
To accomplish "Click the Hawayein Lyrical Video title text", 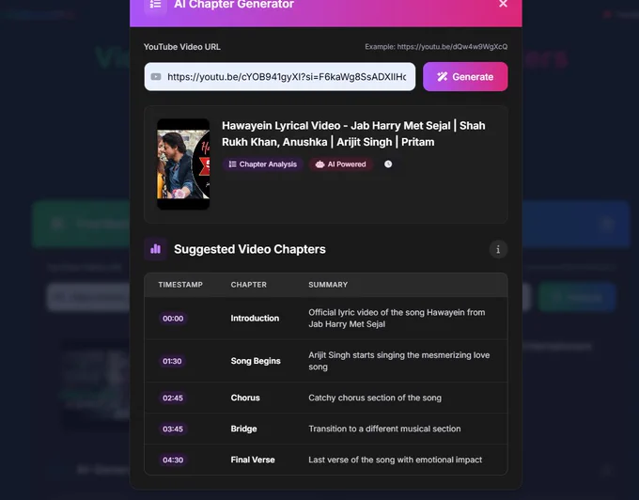I will click(x=353, y=133).
